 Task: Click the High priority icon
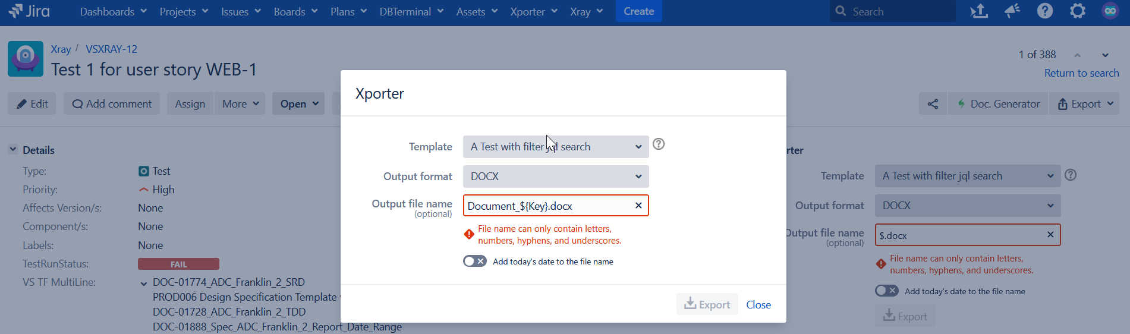(144, 190)
